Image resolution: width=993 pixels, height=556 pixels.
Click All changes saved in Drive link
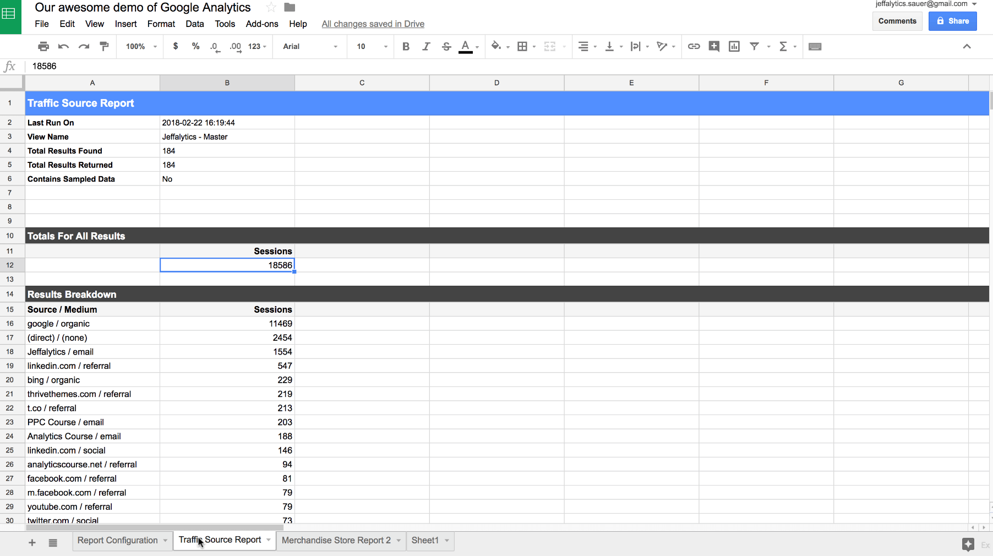[373, 24]
